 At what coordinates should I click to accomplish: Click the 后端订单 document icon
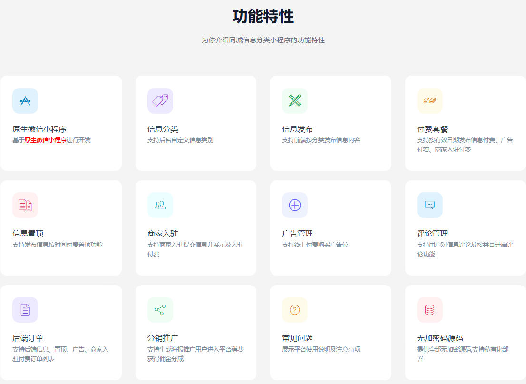(25, 310)
